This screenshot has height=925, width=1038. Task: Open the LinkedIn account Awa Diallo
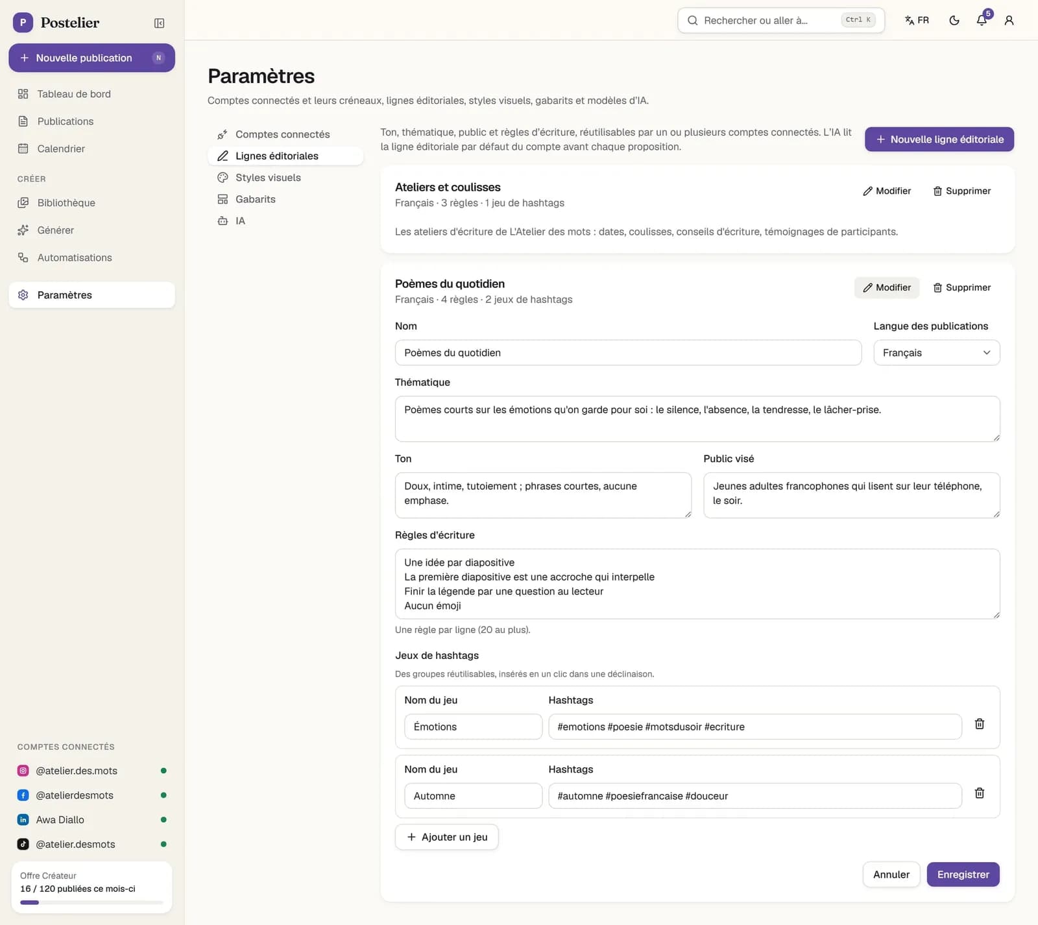[x=91, y=820]
